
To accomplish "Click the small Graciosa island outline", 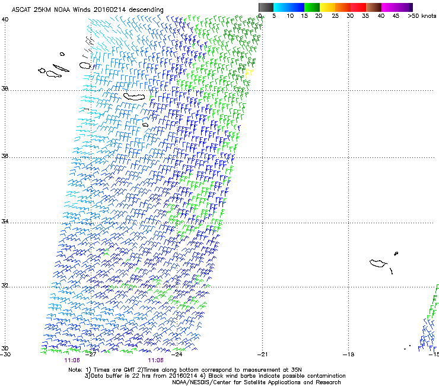I will [62, 54].
